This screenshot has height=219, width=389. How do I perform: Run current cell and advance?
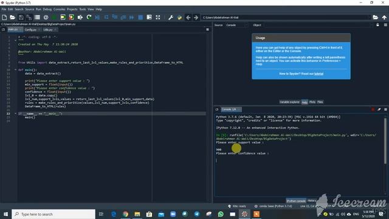coord(72,18)
